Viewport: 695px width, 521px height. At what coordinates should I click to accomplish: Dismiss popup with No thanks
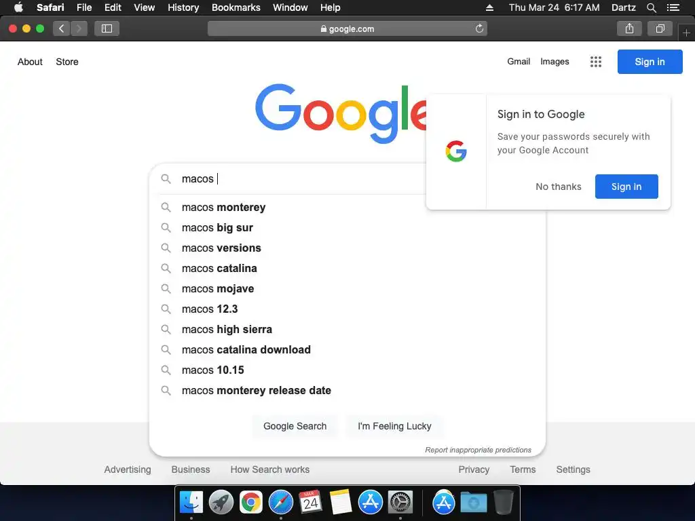point(559,187)
